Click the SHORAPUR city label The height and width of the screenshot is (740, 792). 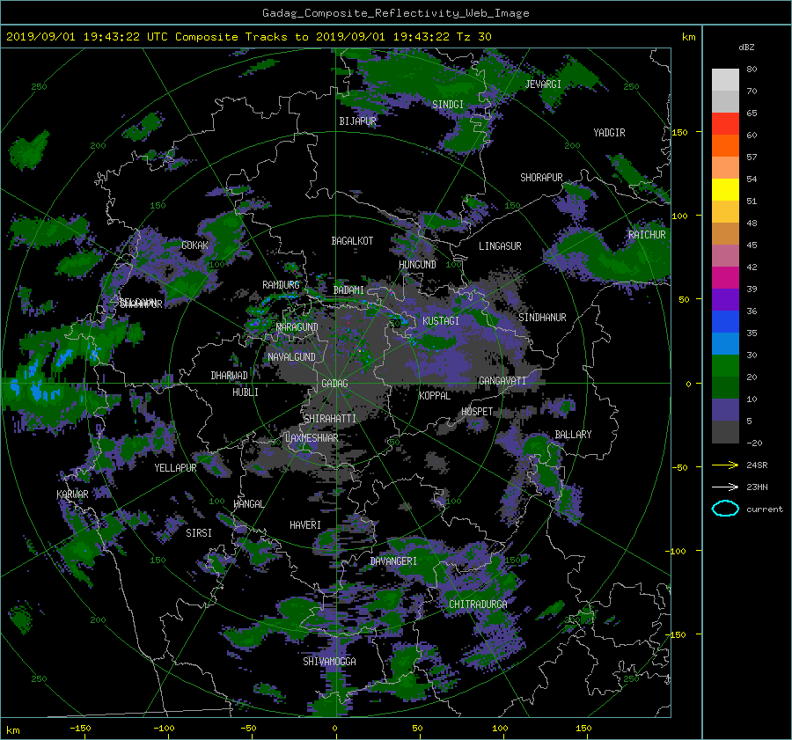tap(541, 178)
